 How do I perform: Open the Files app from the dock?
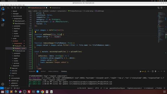tap(2, 92)
